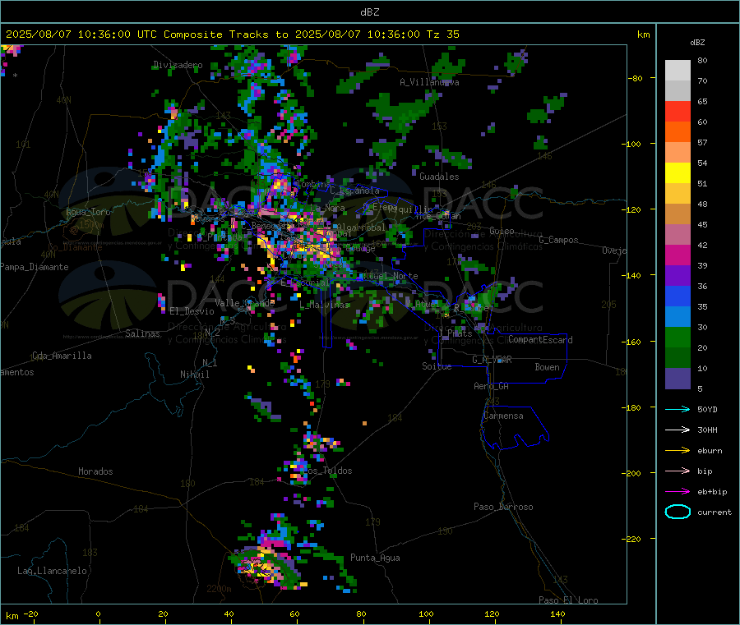Pick the light gray 70–80 dBZ swatch

(x=678, y=71)
